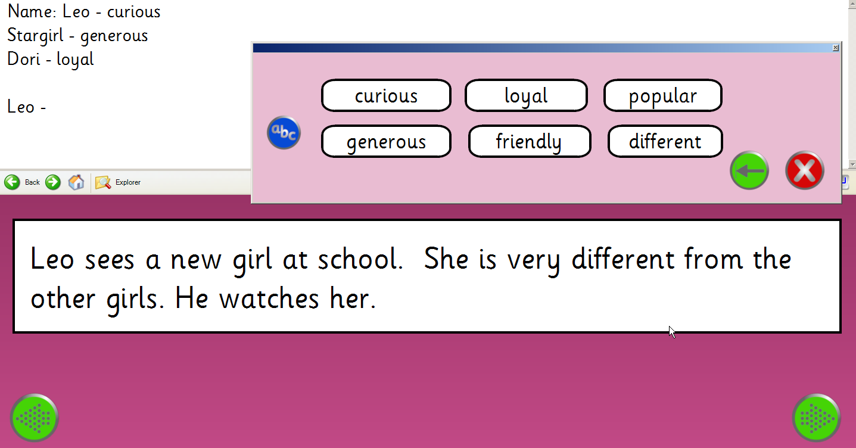Image resolution: width=856 pixels, height=448 pixels.
Task: Go to the previous page with the bottom-left green arrow
Action: point(35,417)
